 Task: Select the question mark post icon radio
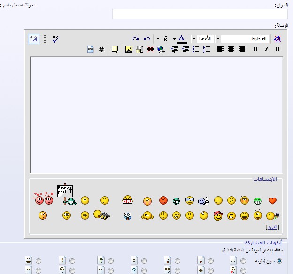click(144, 271)
